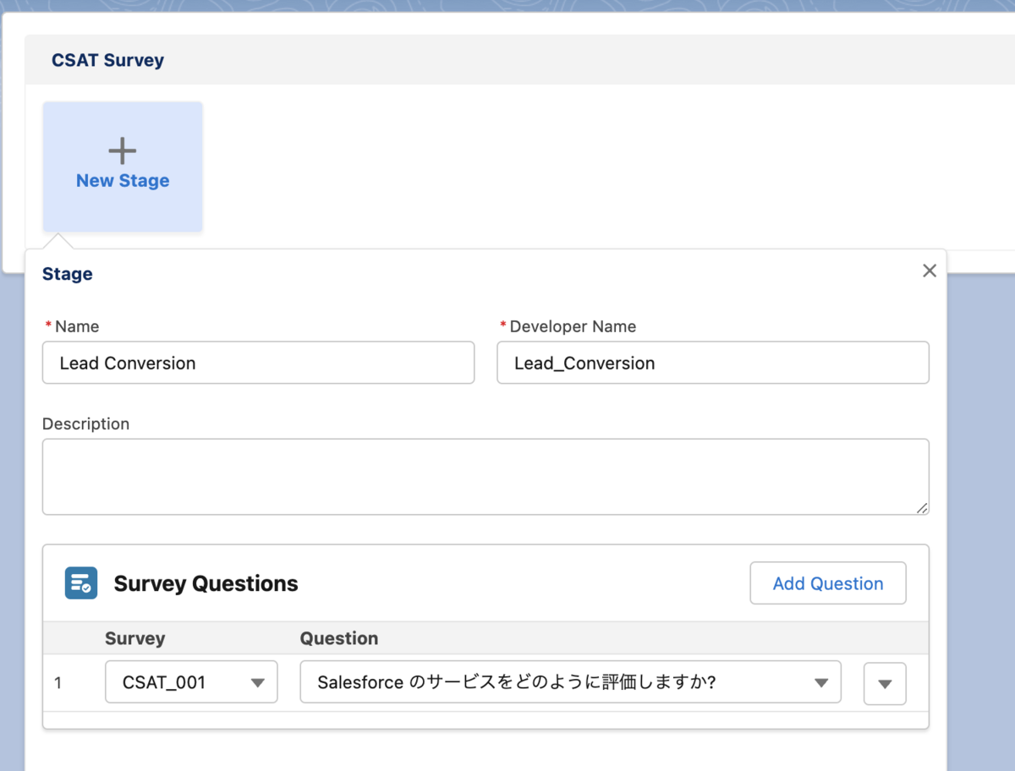Open the CSAT_001 survey dropdown
This screenshot has height=771, width=1015.
click(190, 681)
